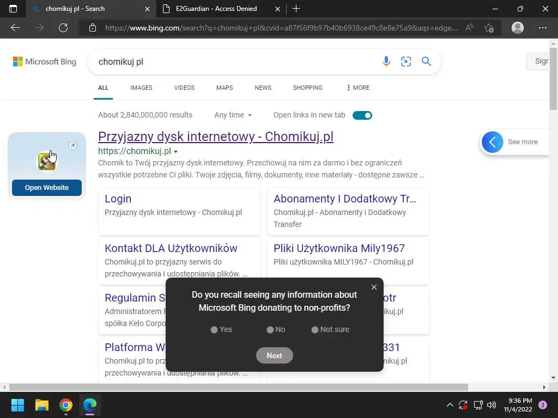Toggle Open links in new tab switch
This screenshot has width=558, height=418.
click(x=362, y=115)
